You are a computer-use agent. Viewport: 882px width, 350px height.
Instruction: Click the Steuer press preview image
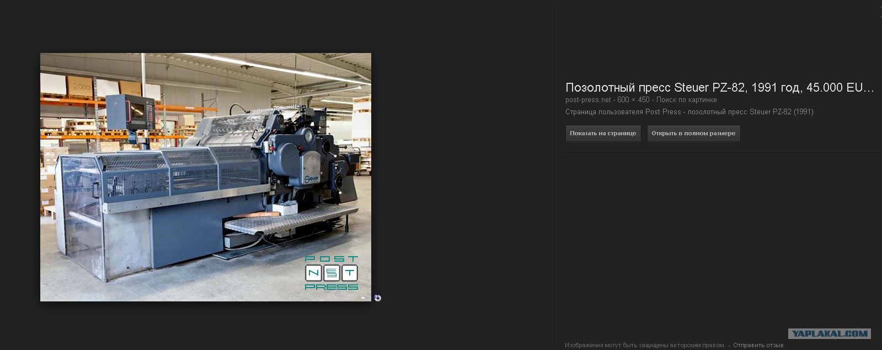point(206,177)
